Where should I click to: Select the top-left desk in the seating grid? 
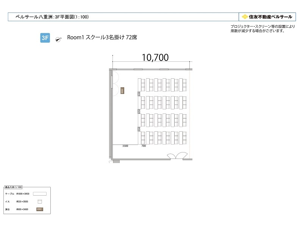(139, 85)
